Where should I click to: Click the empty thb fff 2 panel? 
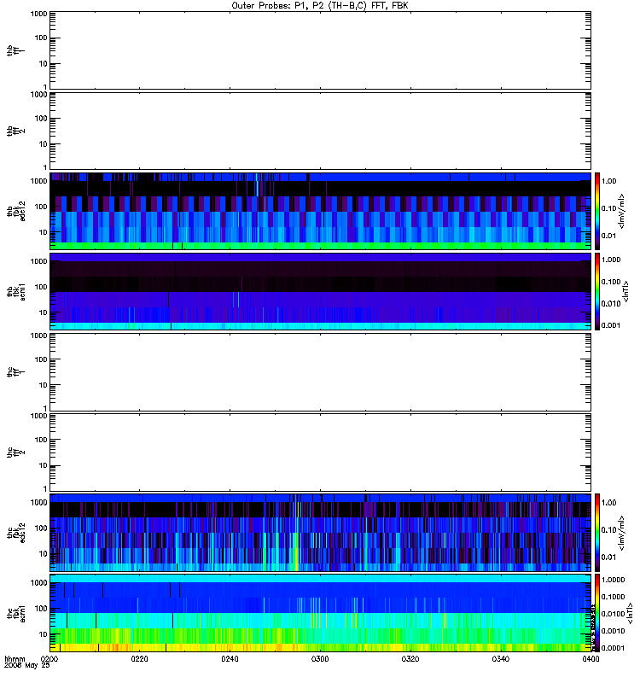click(321, 131)
